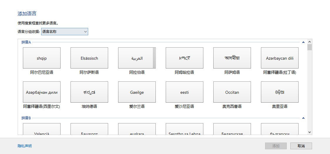Select the Assamese অসমীয়া tile
This screenshot has height=154, width=330.
pyautogui.click(x=232, y=58)
